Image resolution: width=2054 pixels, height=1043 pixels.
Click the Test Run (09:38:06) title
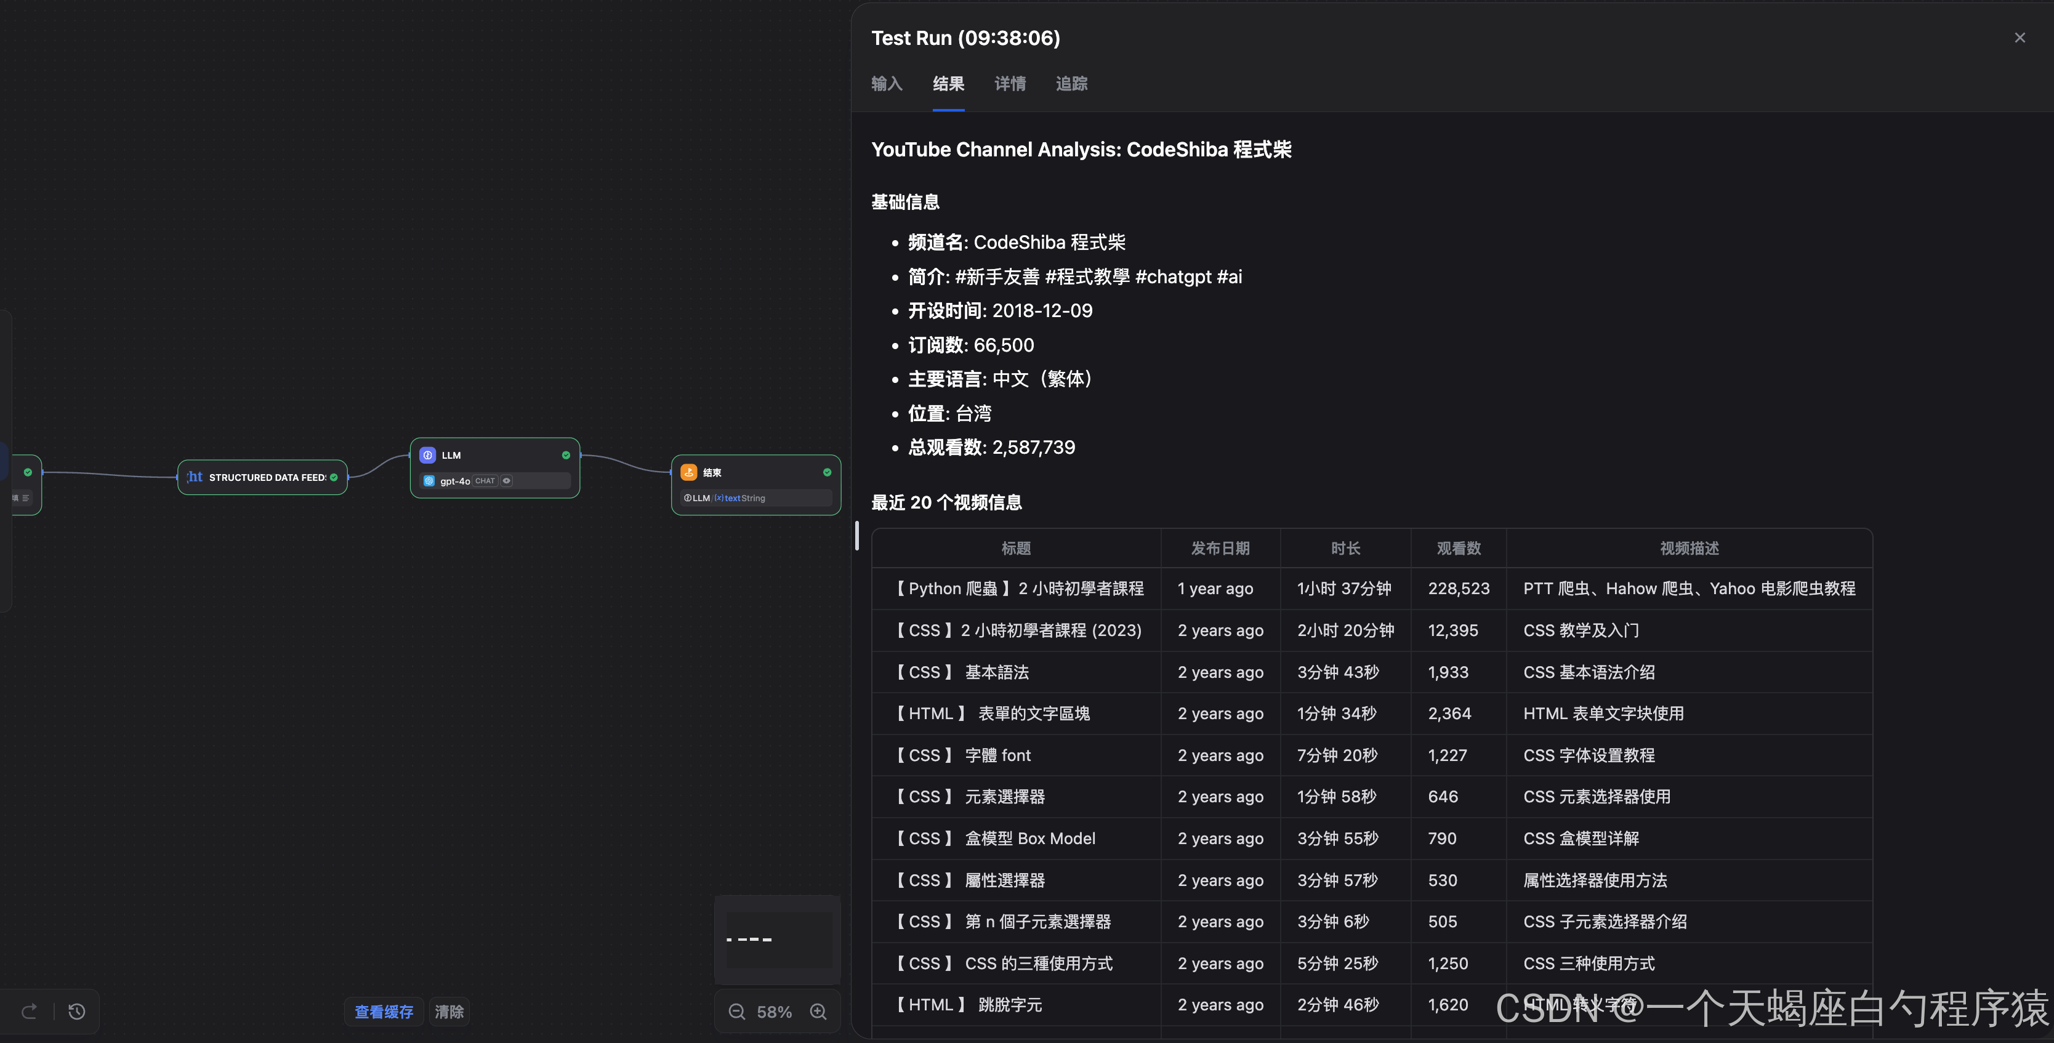click(x=965, y=38)
